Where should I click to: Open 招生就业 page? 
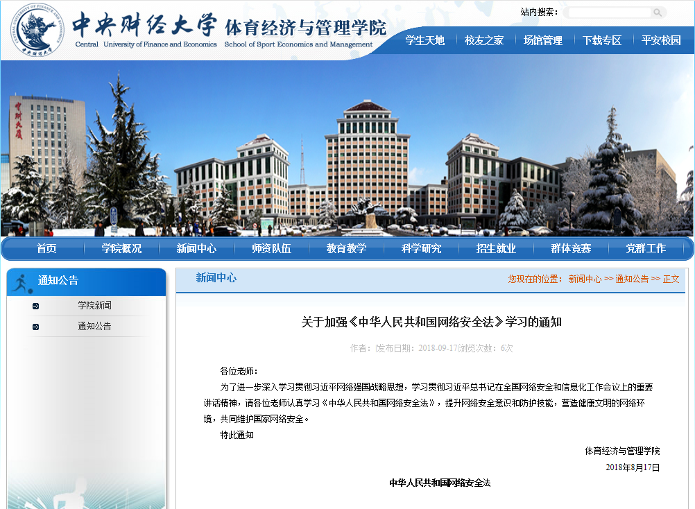495,248
